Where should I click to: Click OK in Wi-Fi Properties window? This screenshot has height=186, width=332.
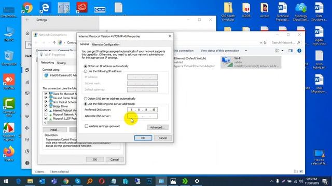[x=95, y=160]
